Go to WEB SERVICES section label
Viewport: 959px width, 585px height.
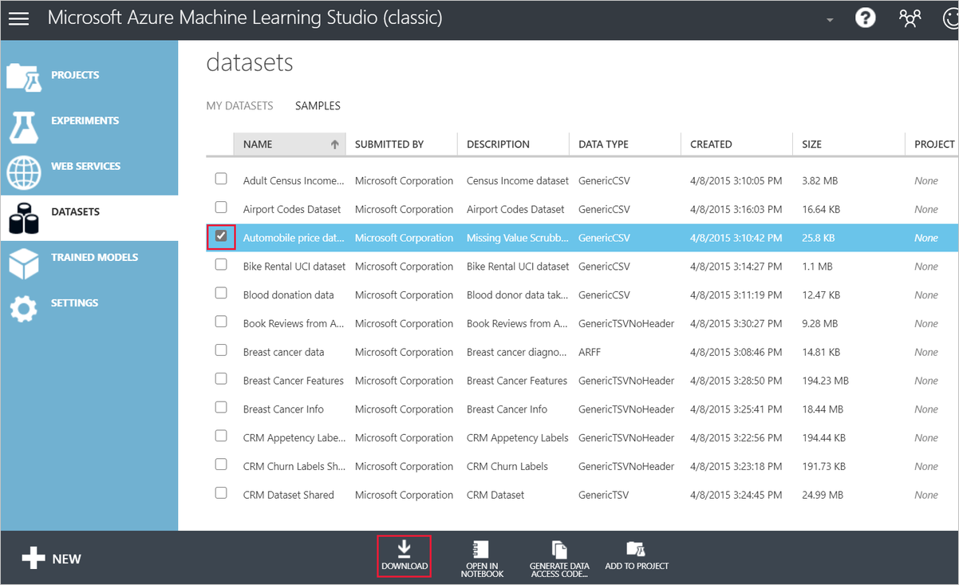coord(85,166)
